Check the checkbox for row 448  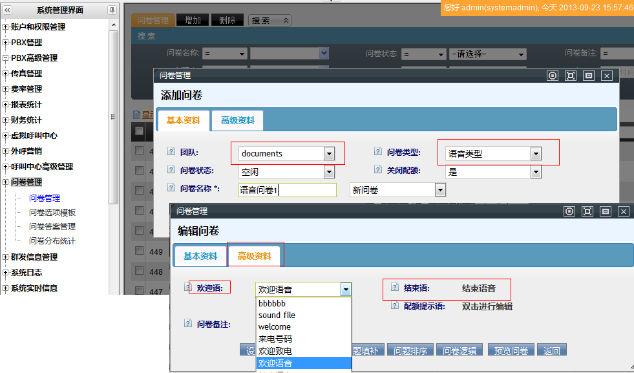pos(140,272)
